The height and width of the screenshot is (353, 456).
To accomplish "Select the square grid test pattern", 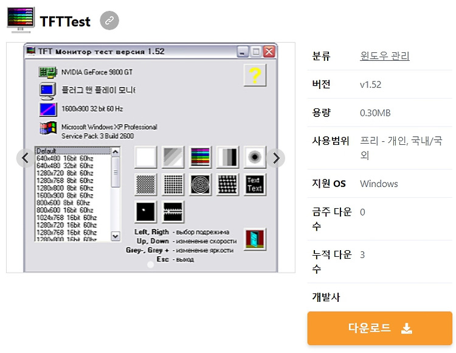I will pyautogui.click(x=173, y=184).
